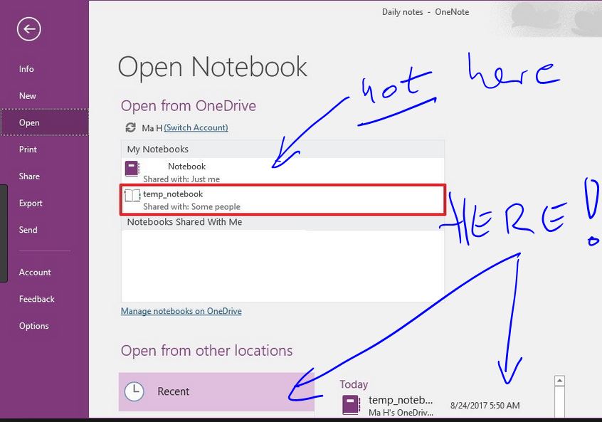Click the Switch Account link
602x422 pixels.
click(x=196, y=127)
